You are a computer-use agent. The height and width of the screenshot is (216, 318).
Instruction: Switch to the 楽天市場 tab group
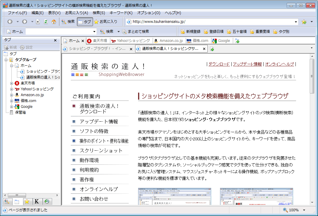[98, 41]
